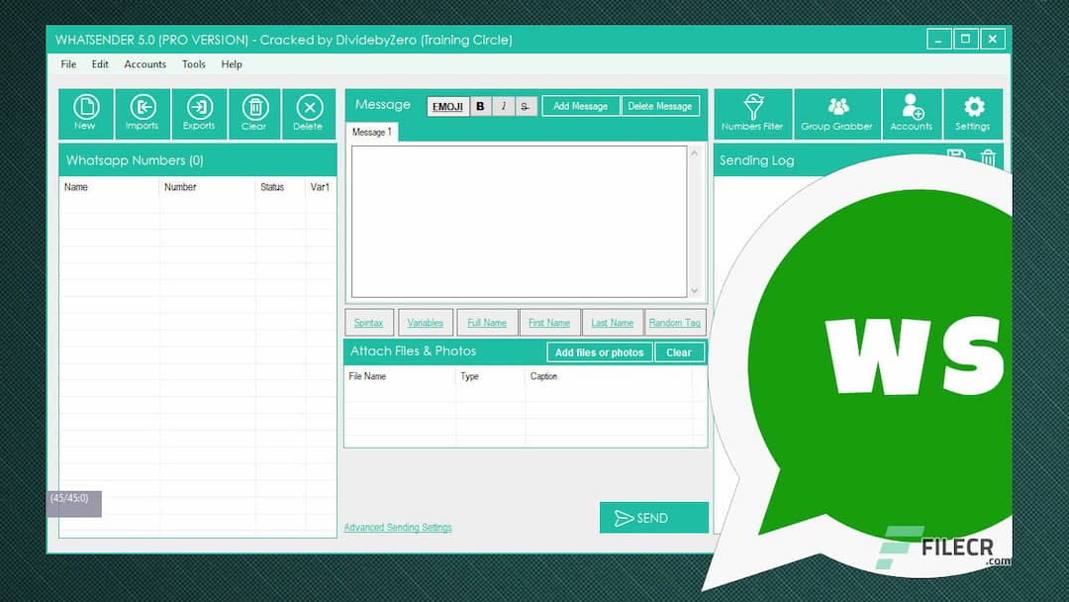Select the Delete toolbar icon
The image size is (1069, 602).
pos(309,113)
